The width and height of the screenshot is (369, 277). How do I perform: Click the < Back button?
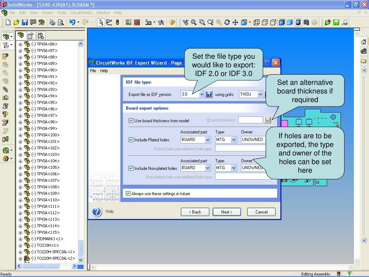click(195, 212)
